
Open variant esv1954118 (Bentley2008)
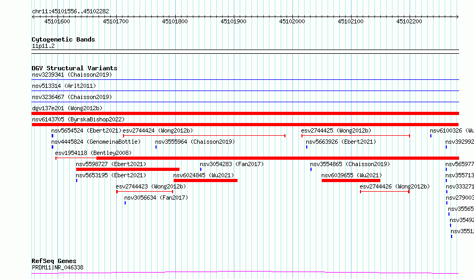tap(93, 153)
